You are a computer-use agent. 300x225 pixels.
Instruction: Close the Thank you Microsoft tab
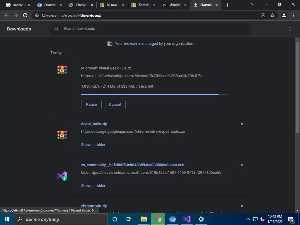(154, 5)
